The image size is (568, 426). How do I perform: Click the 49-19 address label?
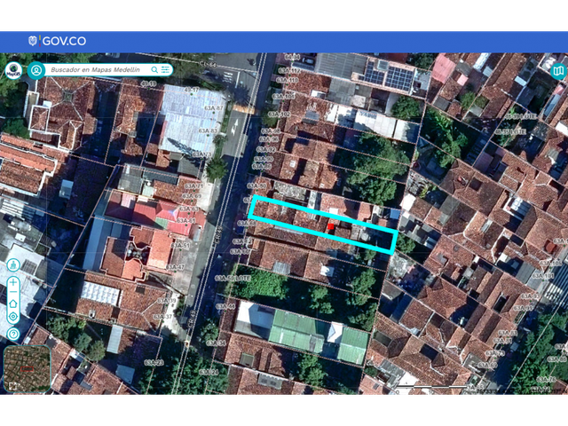148,83
